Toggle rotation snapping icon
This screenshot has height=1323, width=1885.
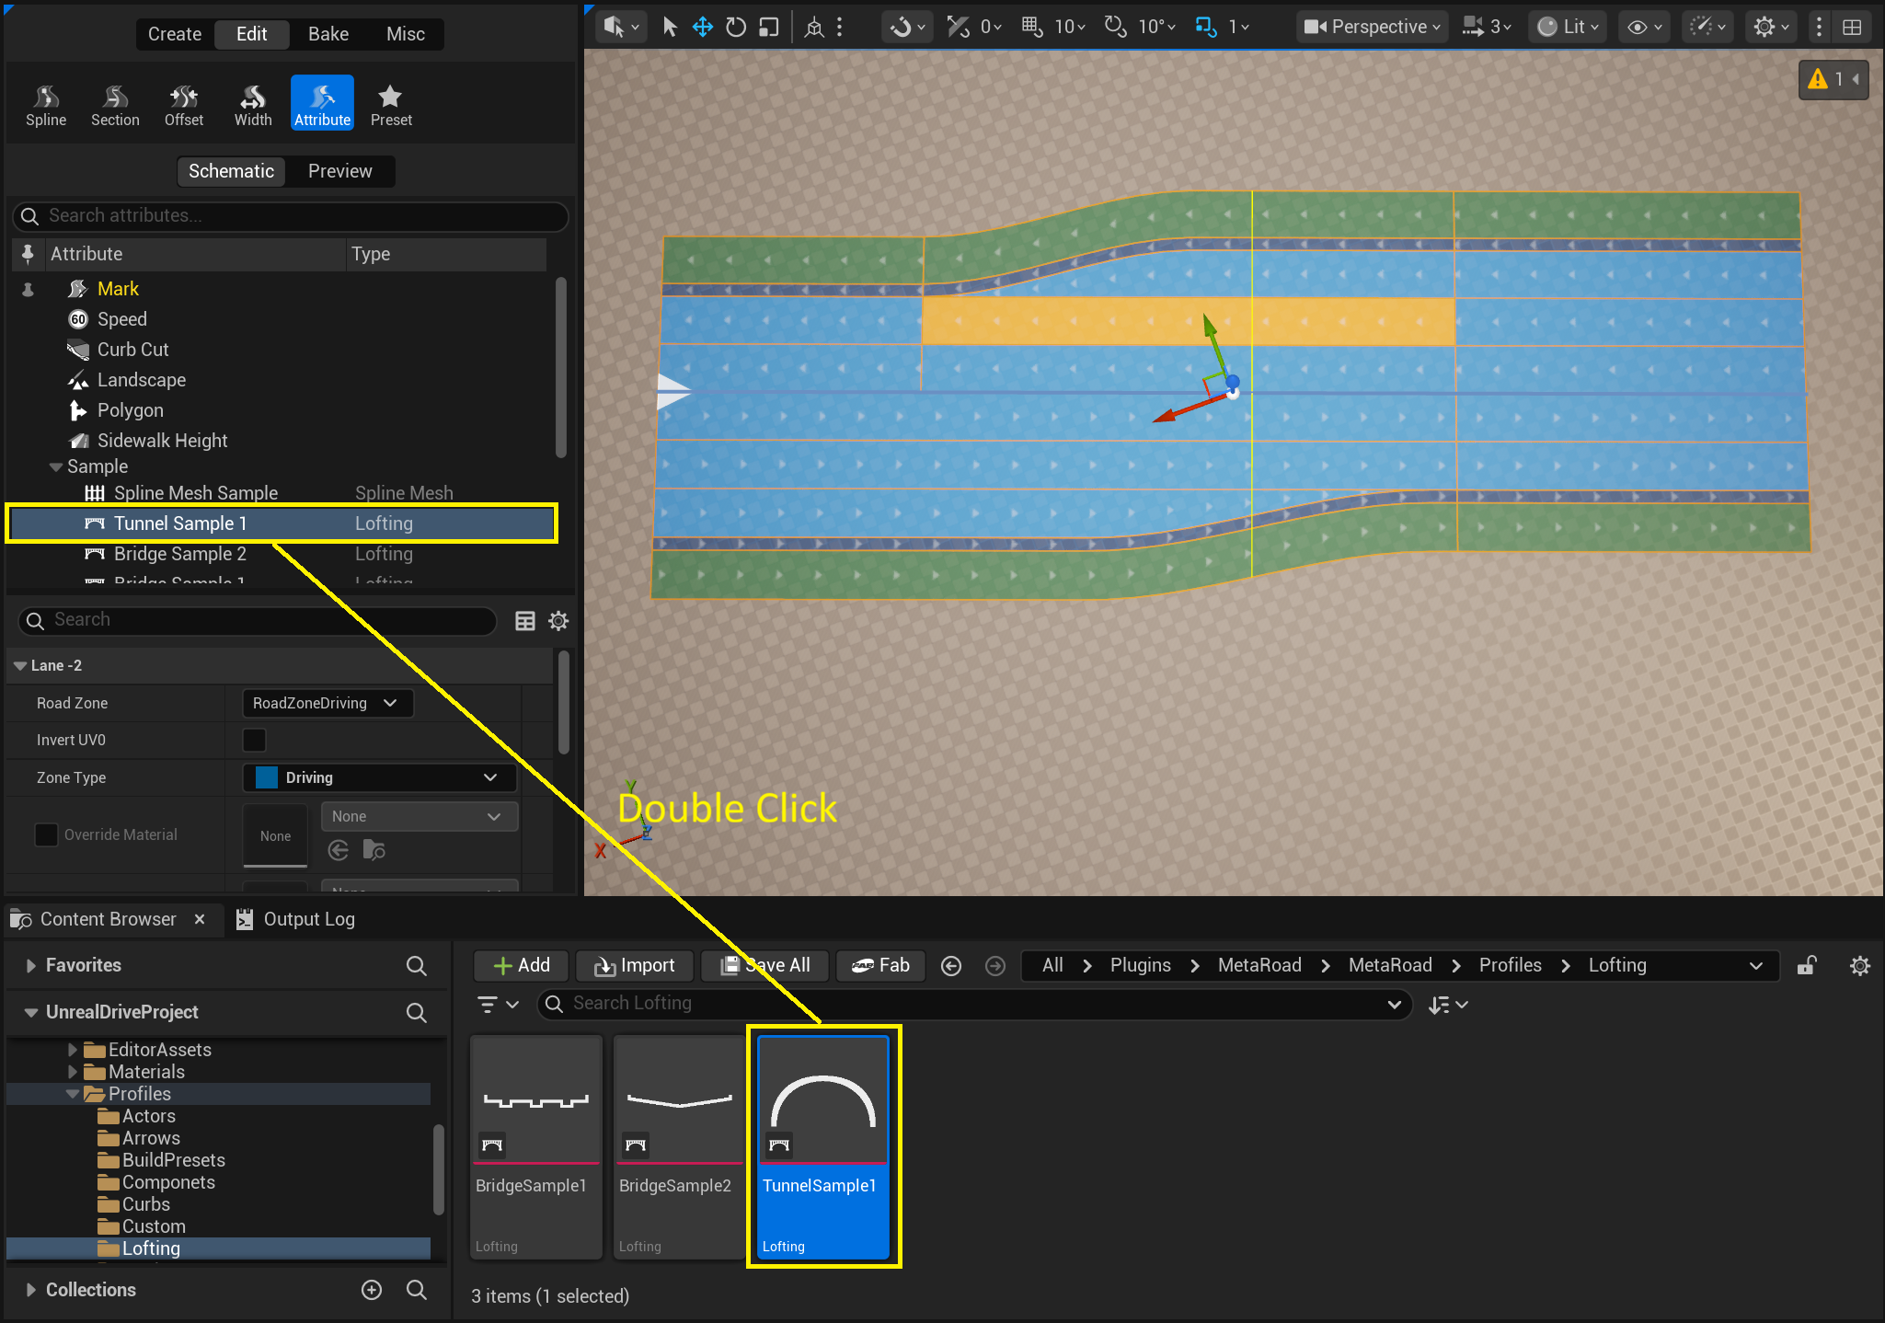coord(1115,27)
